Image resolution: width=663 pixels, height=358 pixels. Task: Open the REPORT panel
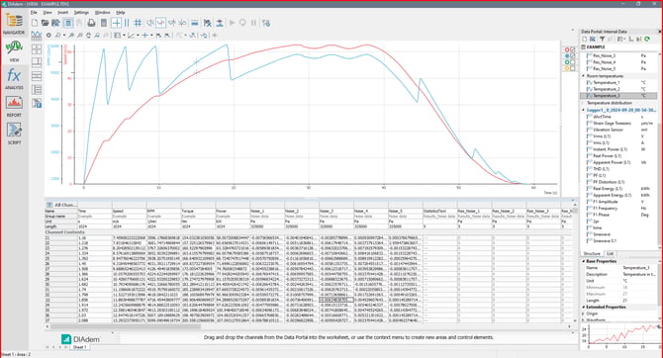(x=14, y=106)
